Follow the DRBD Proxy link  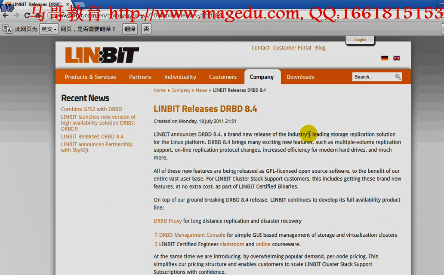(x=168, y=221)
